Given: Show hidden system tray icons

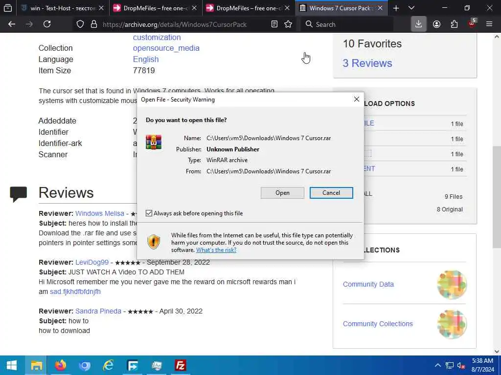Looking at the screenshot, I should [x=438, y=365].
